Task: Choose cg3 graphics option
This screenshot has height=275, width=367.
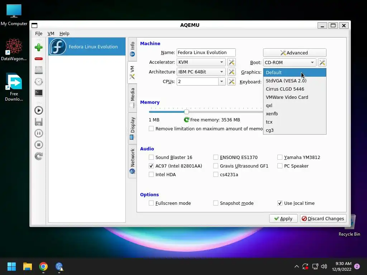Action: (x=295, y=130)
